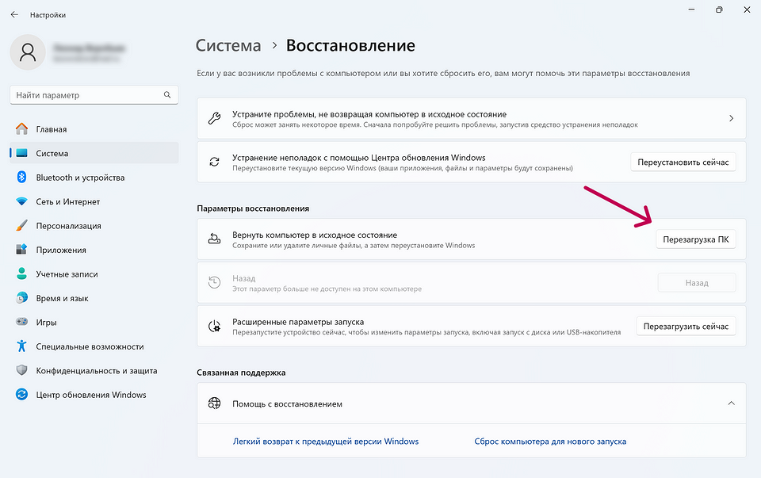Go to Конфиденциальность и защита
761x478 pixels.
97,369
